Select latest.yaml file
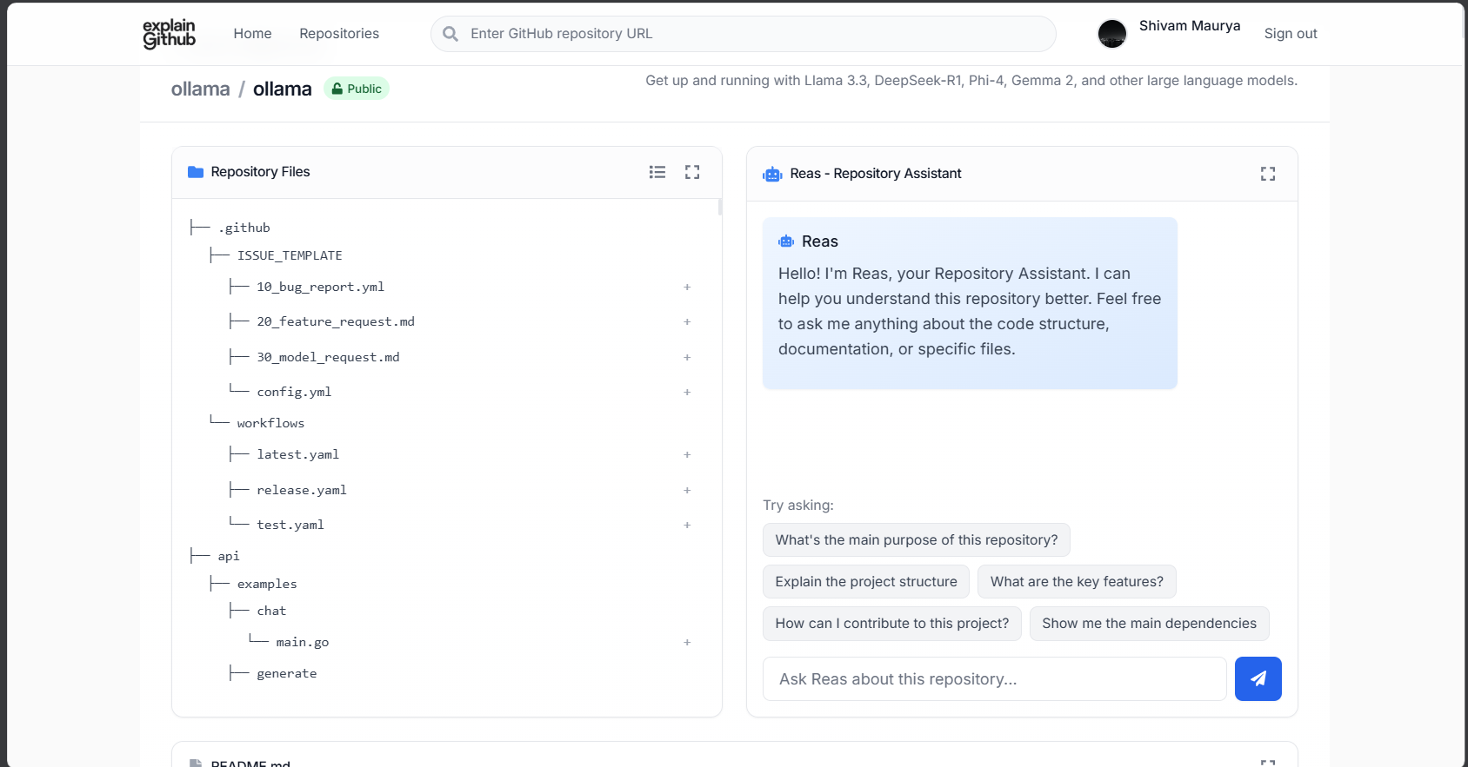This screenshot has width=1468, height=767. (x=298, y=454)
